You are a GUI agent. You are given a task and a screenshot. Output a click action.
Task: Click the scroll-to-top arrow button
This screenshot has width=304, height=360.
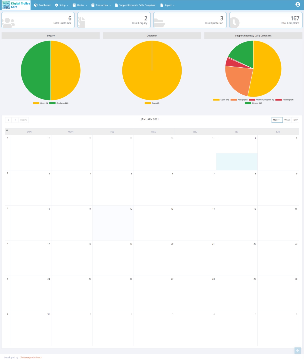pyautogui.click(x=298, y=351)
